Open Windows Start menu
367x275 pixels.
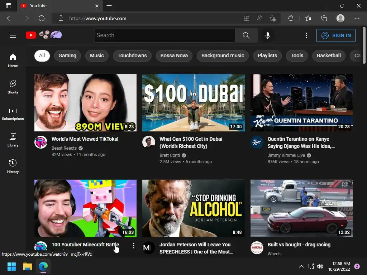11,266
